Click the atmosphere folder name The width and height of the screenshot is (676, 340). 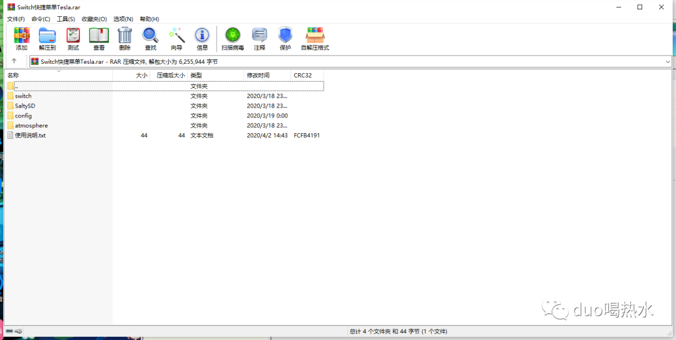click(31, 126)
